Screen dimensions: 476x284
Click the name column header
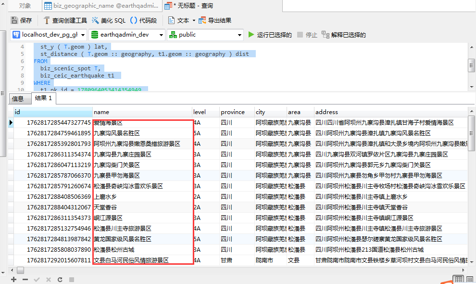coord(142,112)
